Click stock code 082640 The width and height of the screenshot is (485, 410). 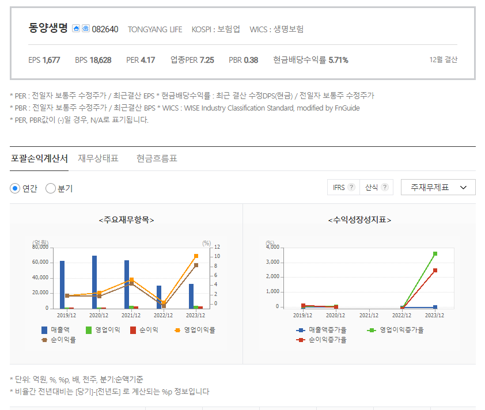tap(105, 29)
